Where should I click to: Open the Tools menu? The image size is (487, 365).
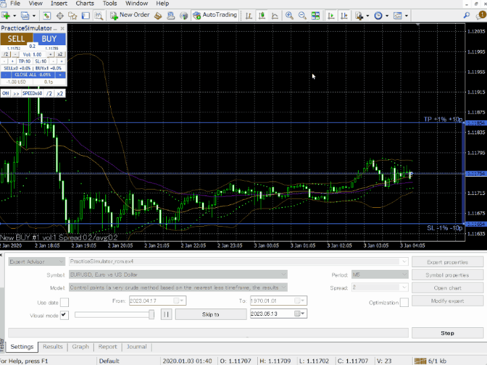click(110, 3)
